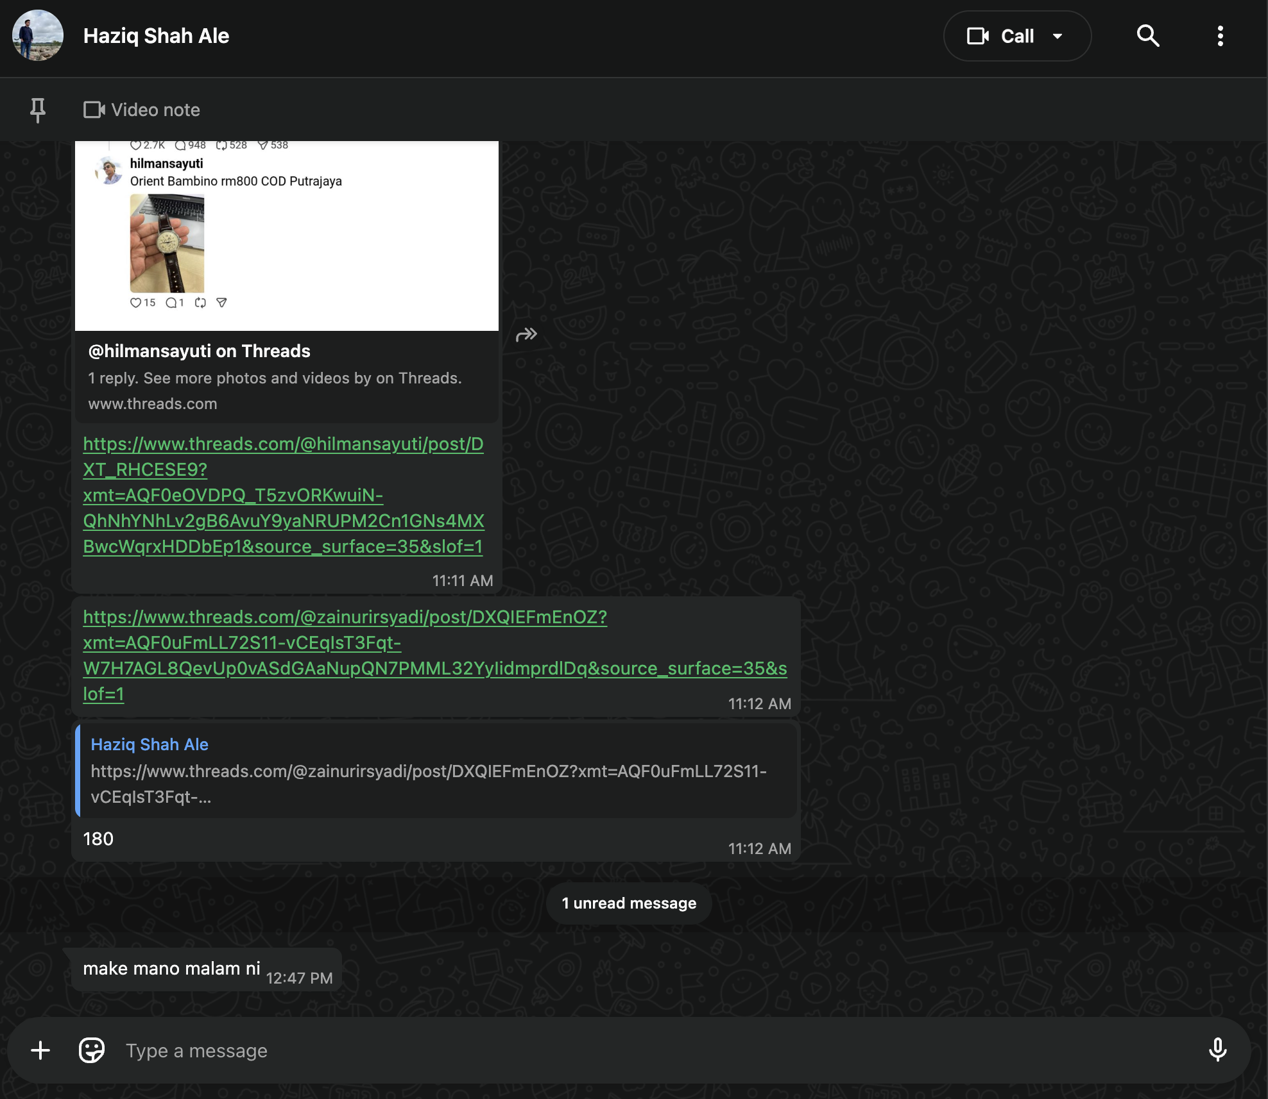Image resolution: width=1268 pixels, height=1099 pixels.
Task: Start a voice message with microphone
Action: (1217, 1050)
